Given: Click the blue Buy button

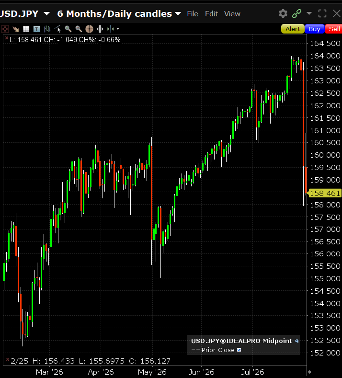Looking at the screenshot, I should (315, 29).
